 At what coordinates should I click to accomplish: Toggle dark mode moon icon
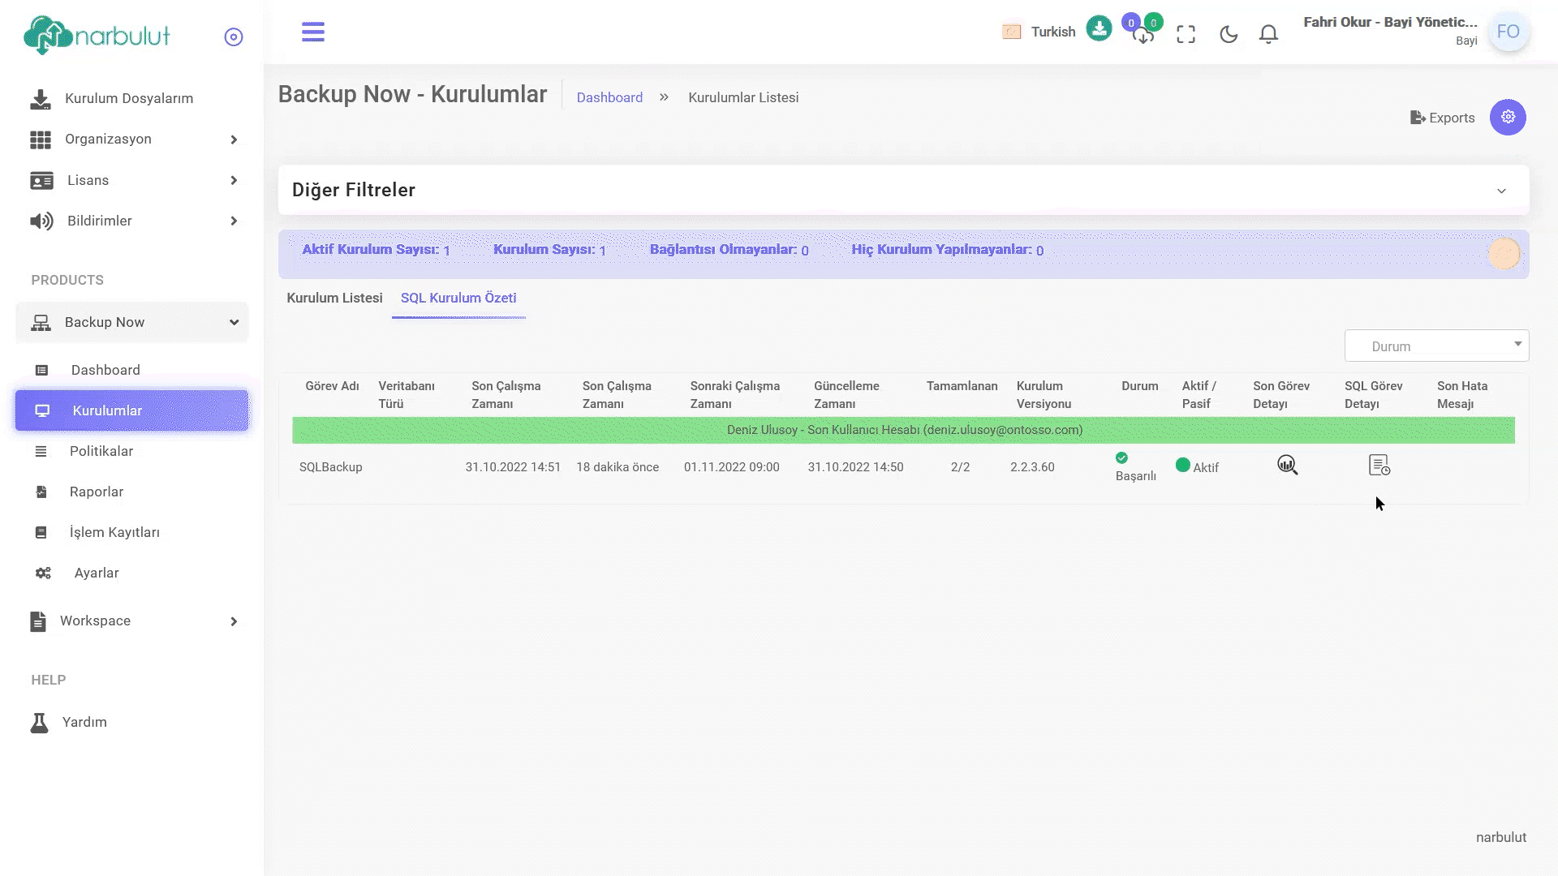tap(1229, 34)
